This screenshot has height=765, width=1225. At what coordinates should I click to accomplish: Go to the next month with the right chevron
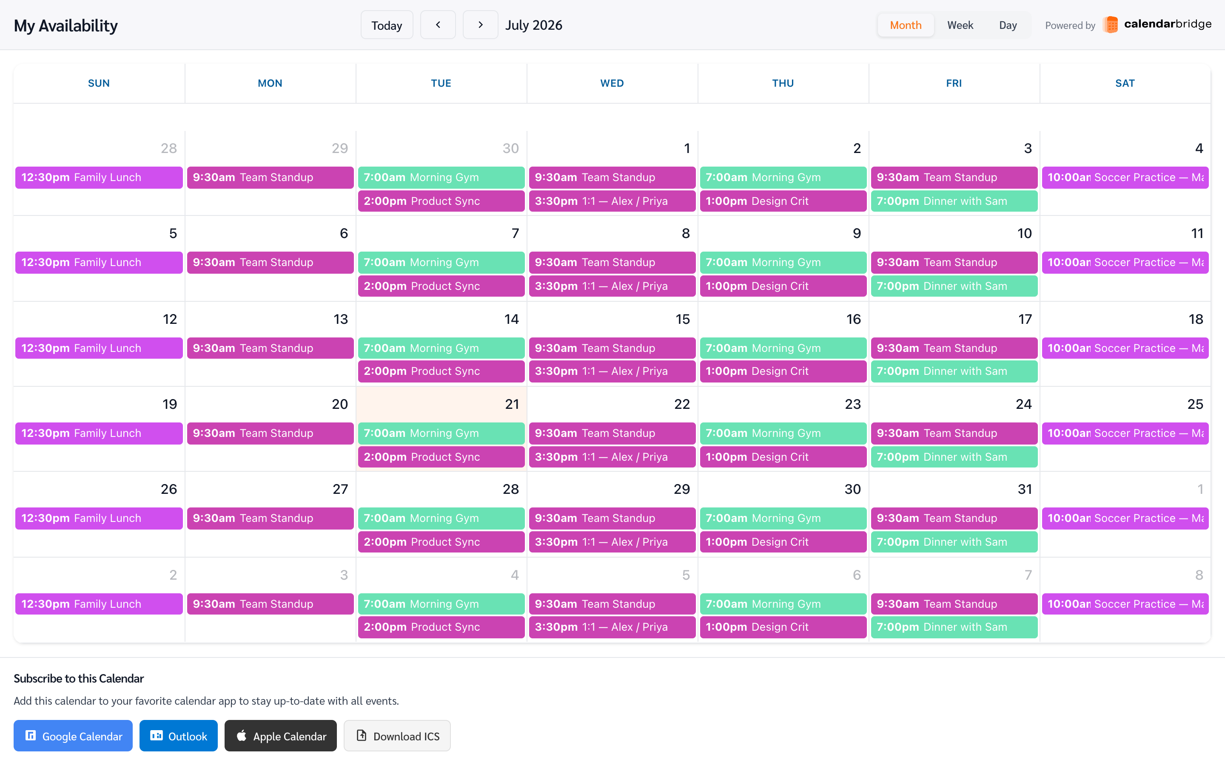tap(480, 25)
